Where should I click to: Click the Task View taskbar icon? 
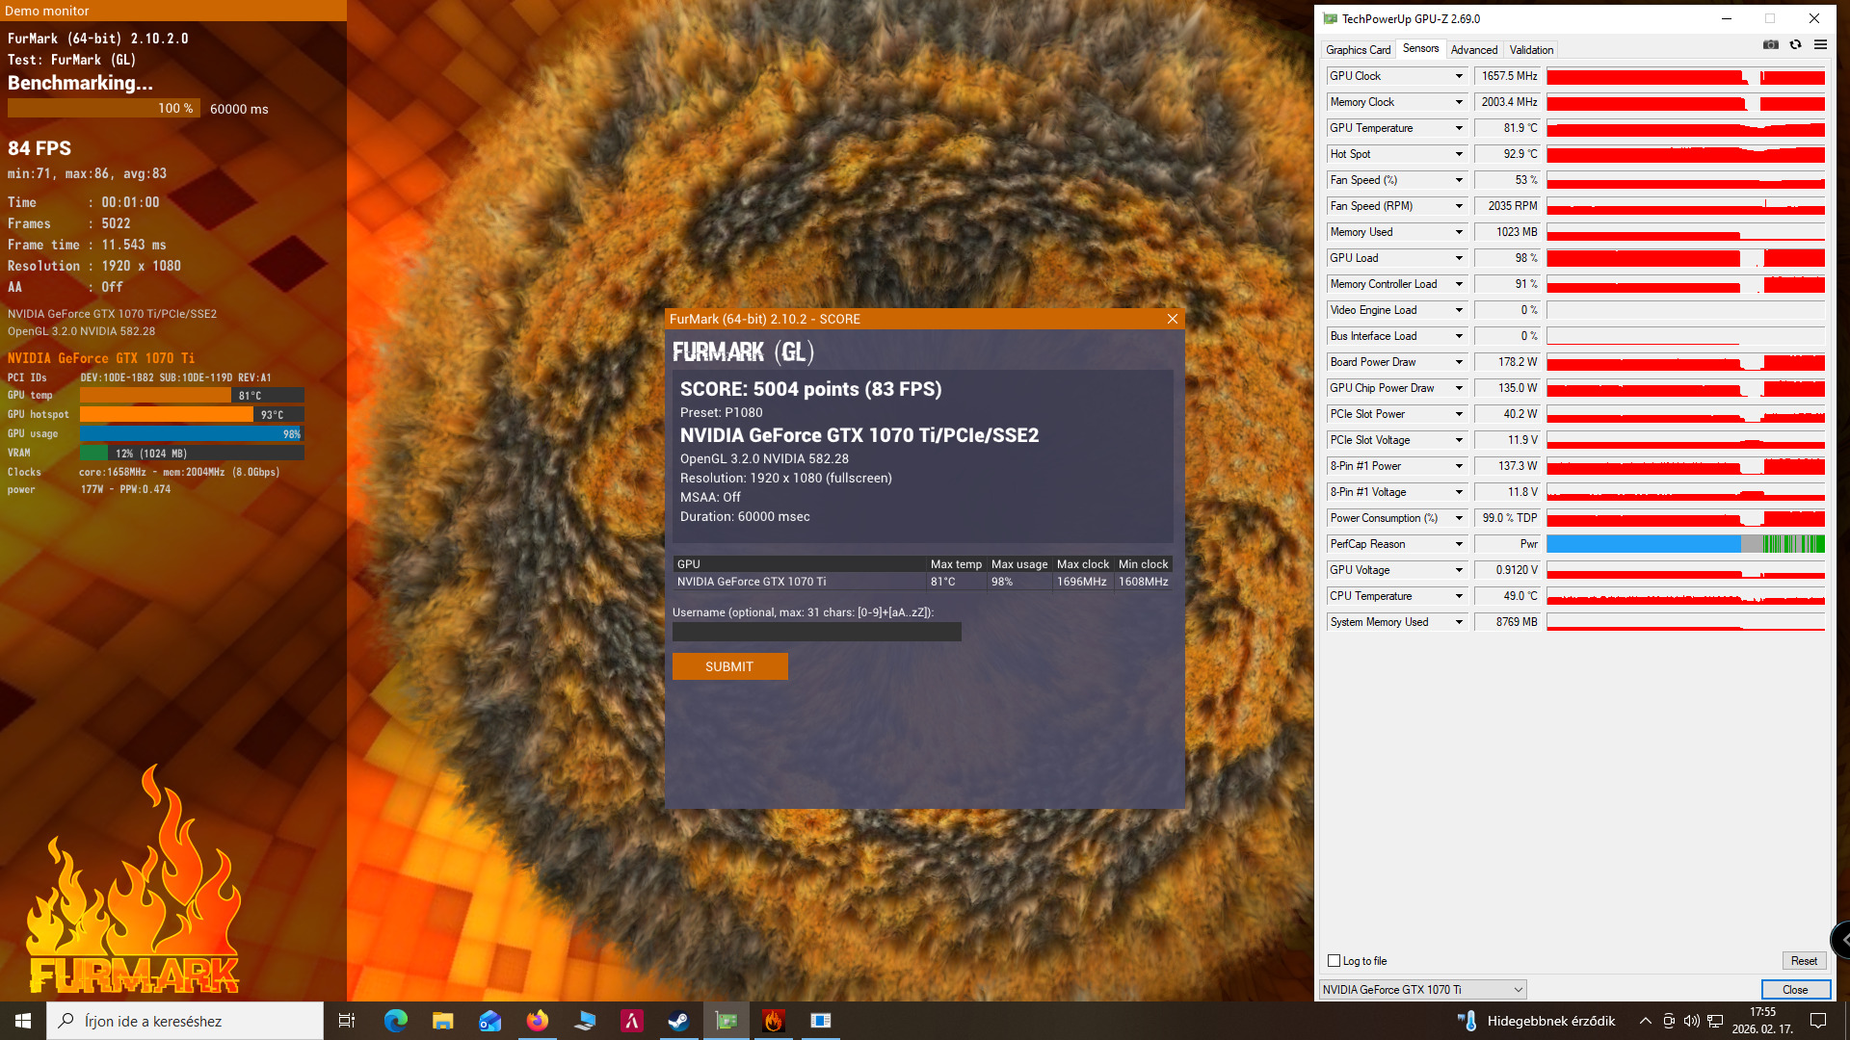[347, 1021]
